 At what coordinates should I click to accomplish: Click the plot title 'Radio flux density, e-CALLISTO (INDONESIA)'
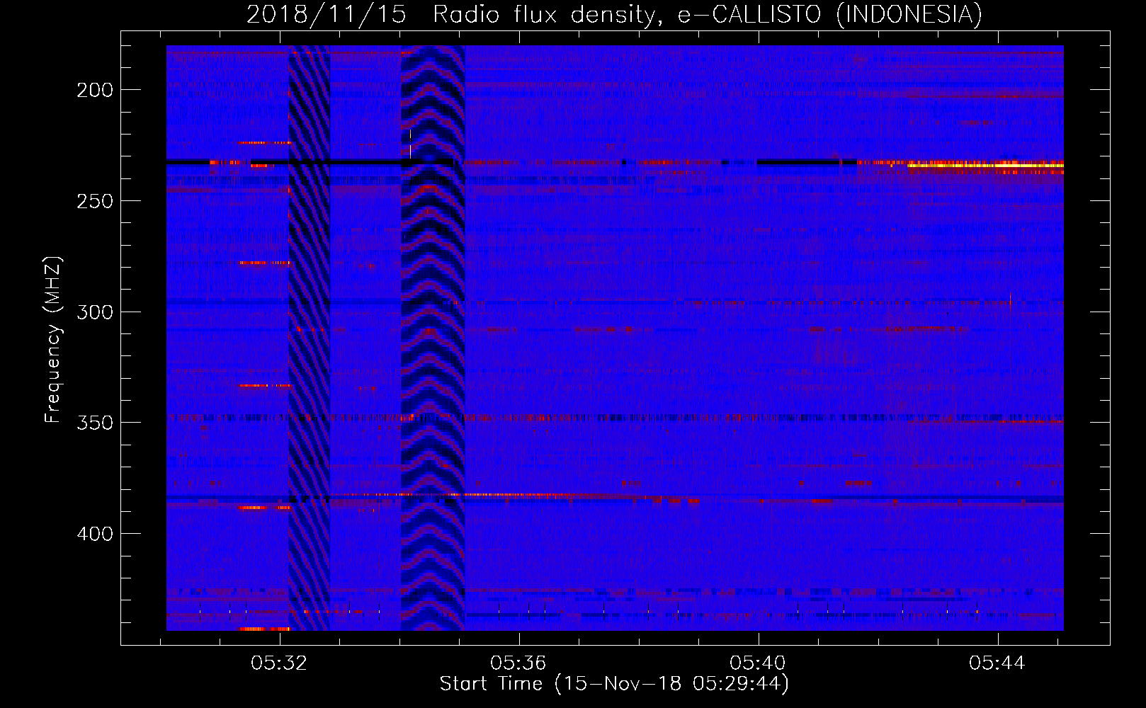coord(707,14)
